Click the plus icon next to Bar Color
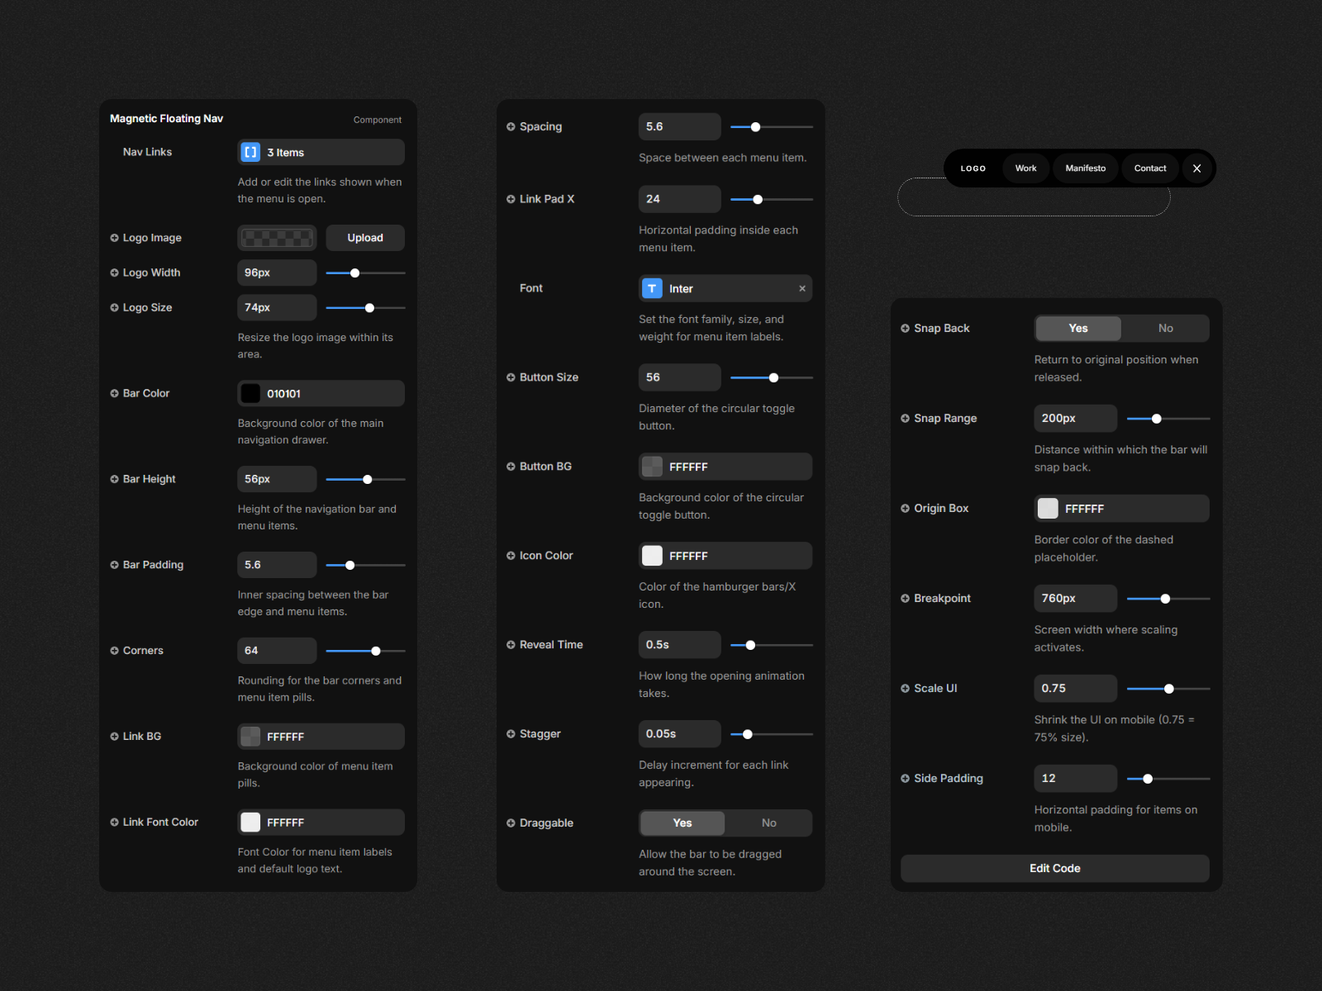The height and width of the screenshot is (991, 1322). pyautogui.click(x=114, y=393)
